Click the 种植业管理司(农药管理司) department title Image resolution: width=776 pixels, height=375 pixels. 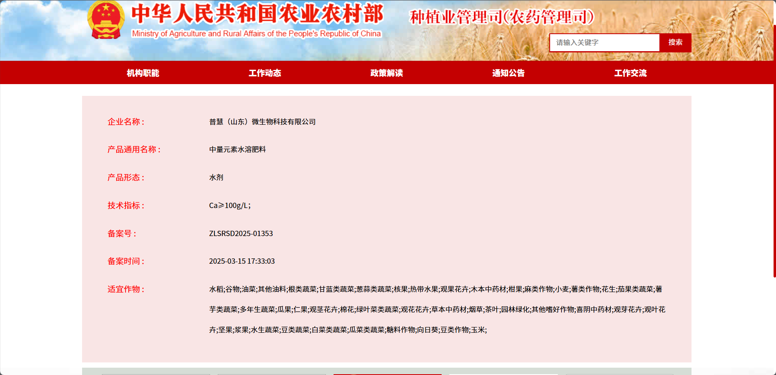pos(502,17)
